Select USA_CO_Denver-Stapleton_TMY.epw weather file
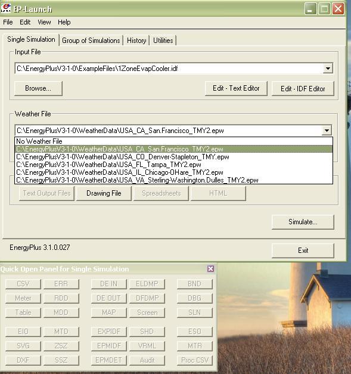The width and height of the screenshot is (351, 374). [174, 157]
